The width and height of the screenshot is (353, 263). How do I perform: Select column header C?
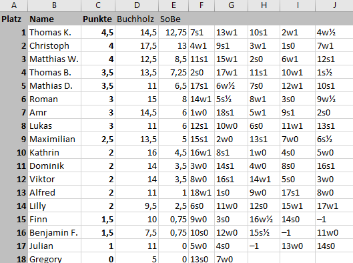(x=98, y=5)
